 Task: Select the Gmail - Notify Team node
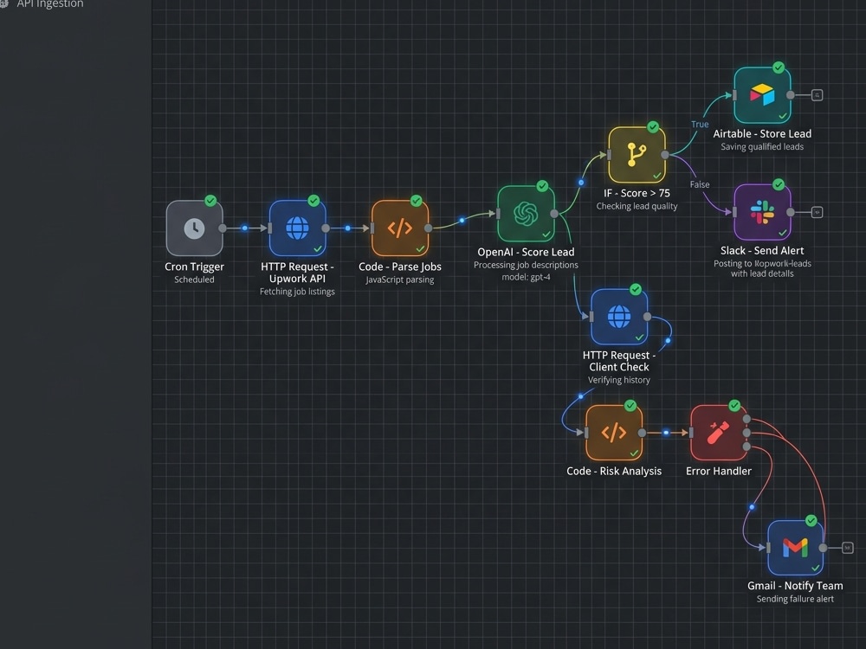pos(795,548)
